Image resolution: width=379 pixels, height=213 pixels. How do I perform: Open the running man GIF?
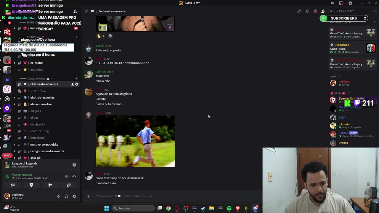pos(135,141)
